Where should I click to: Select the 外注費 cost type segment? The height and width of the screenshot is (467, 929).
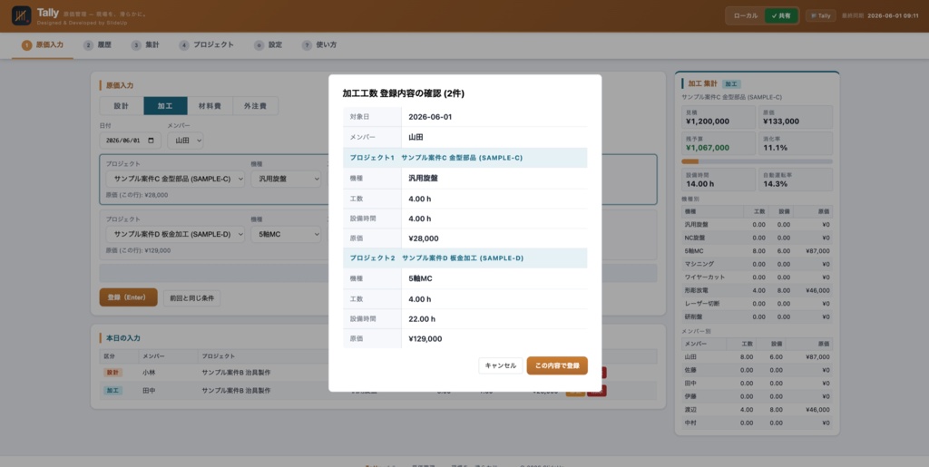(255, 106)
